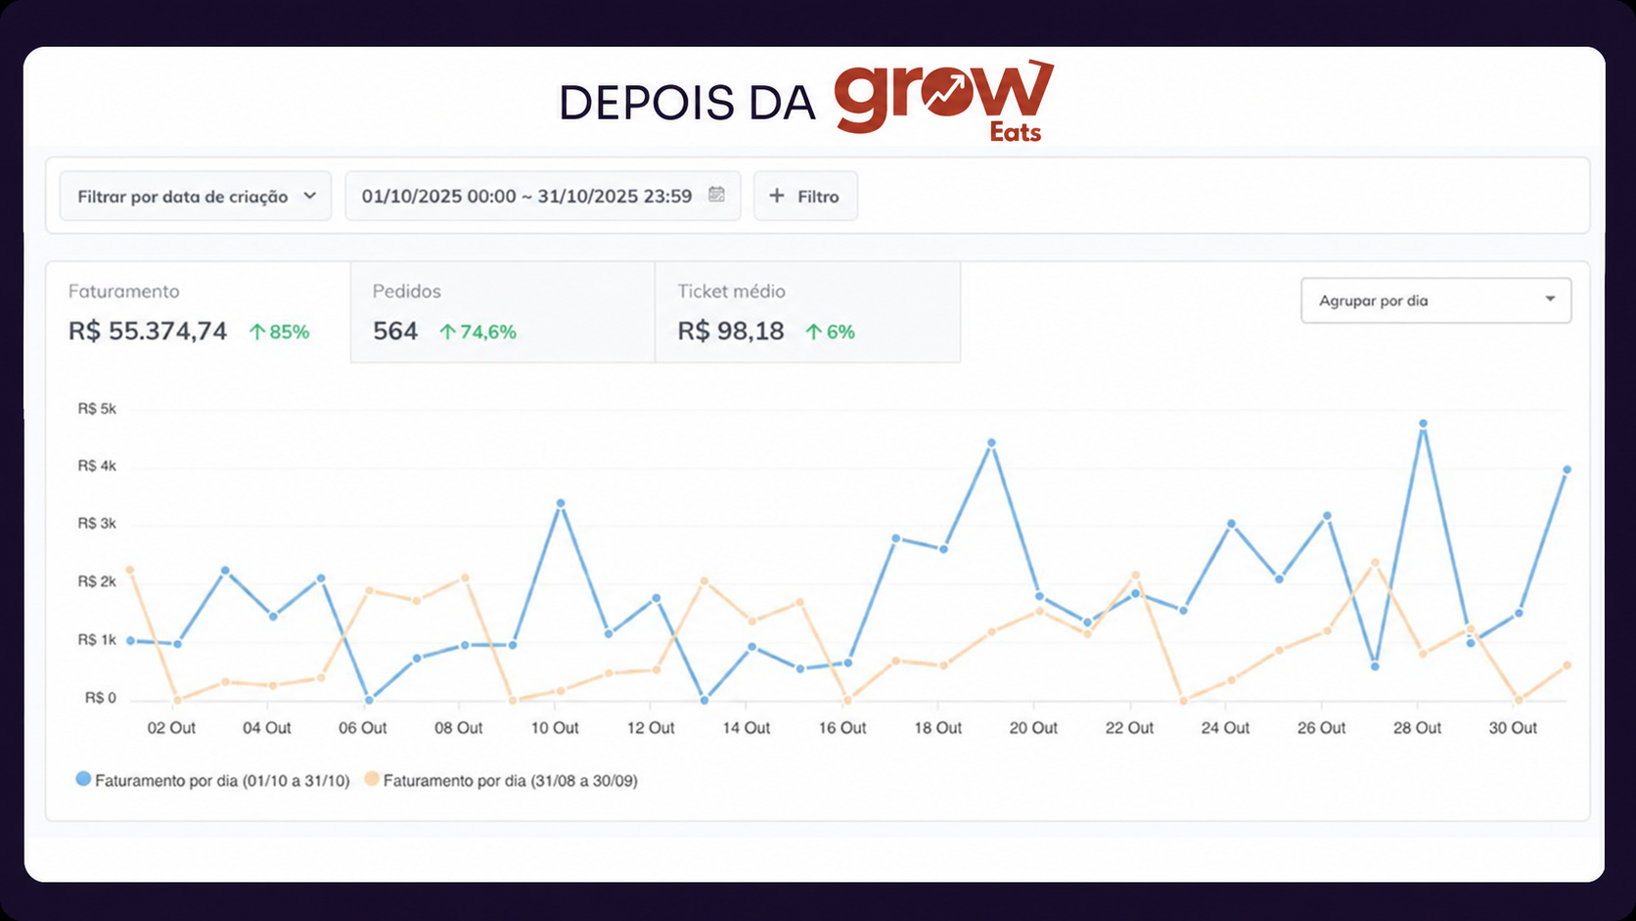Select the Ticket médio tab
Screen dimensions: 1636x921
(808, 312)
